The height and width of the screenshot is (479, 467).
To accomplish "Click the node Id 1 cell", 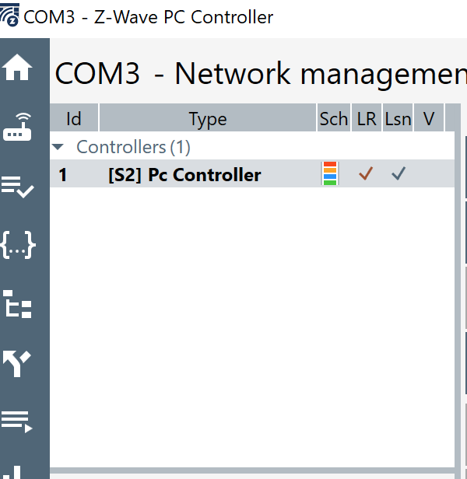I will point(63,175).
